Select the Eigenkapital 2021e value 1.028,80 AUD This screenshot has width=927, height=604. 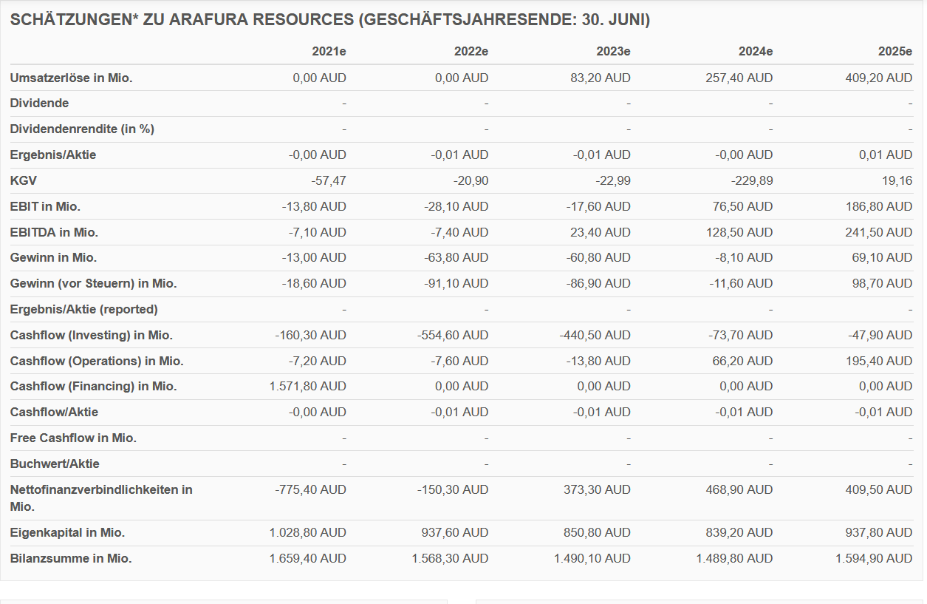(x=307, y=532)
